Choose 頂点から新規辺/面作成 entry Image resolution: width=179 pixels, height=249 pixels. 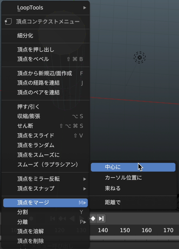tap(45, 73)
